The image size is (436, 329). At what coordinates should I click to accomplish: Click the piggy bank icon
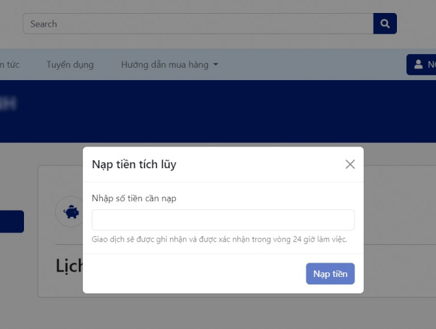71,212
